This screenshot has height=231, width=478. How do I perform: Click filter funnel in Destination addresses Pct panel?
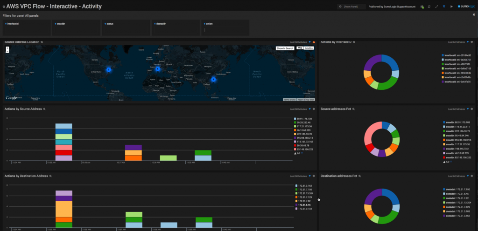468,176
